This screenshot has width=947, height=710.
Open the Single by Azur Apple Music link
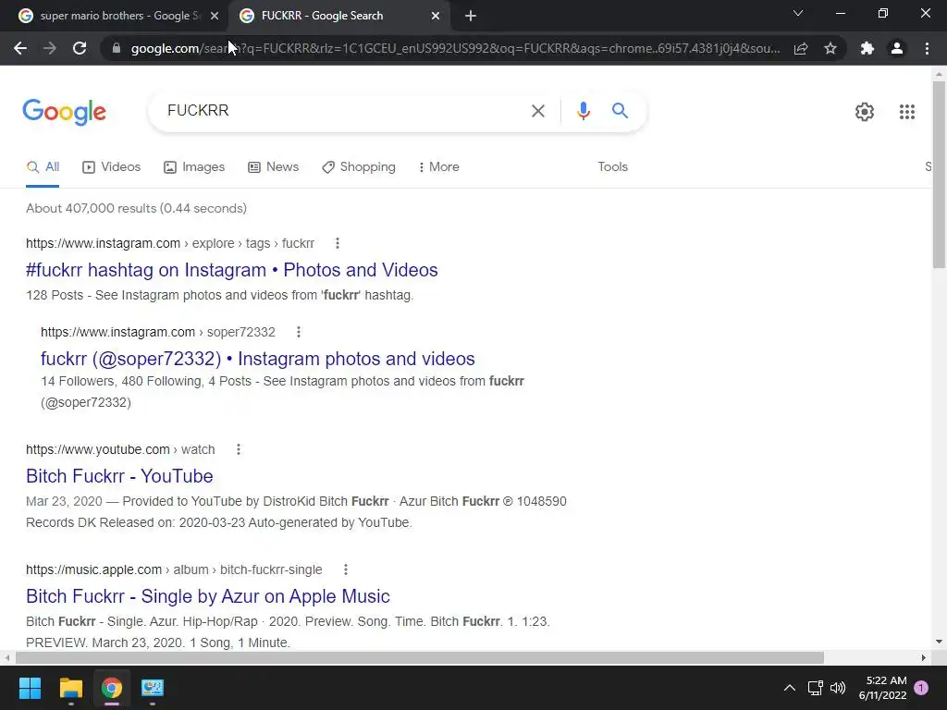[x=208, y=596]
